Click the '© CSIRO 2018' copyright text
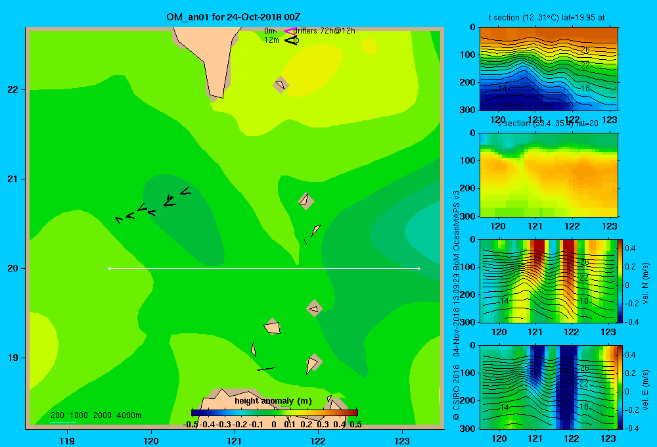 (457, 392)
